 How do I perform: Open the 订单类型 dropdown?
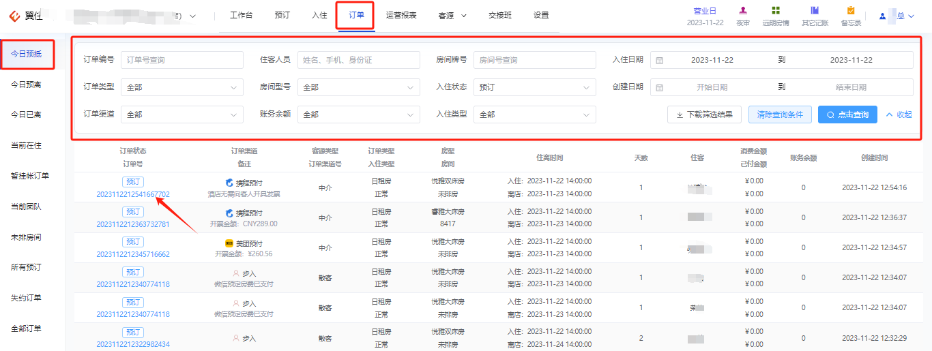pyautogui.click(x=182, y=87)
